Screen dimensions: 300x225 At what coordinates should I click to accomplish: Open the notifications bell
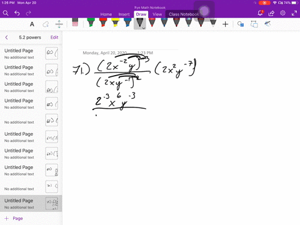(260, 13)
